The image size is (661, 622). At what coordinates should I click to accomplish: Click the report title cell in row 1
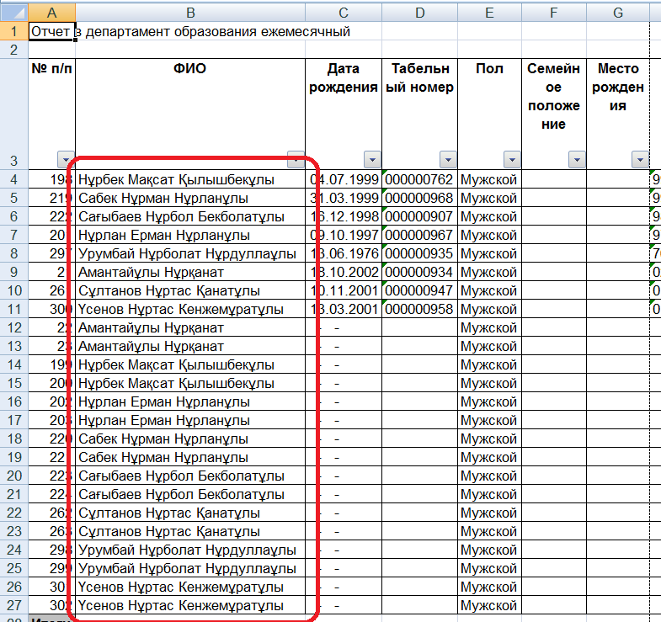[x=52, y=31]
